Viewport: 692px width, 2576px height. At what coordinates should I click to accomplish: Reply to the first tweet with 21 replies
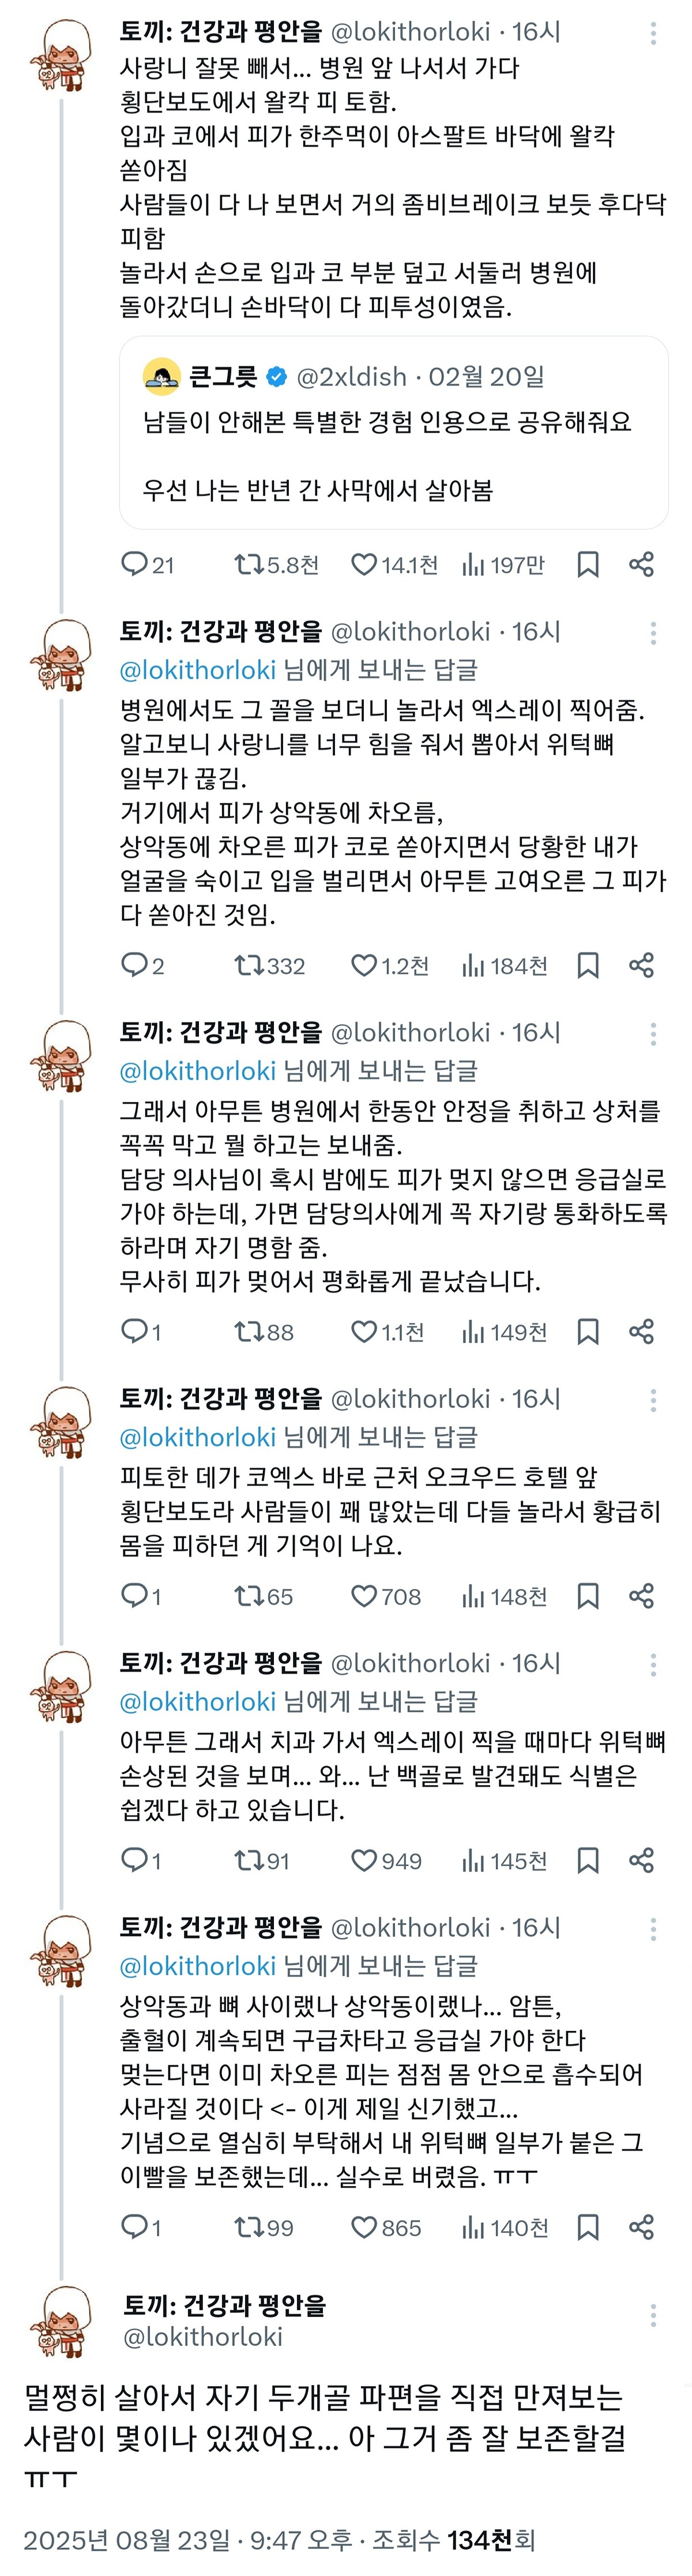pos(134,565)
